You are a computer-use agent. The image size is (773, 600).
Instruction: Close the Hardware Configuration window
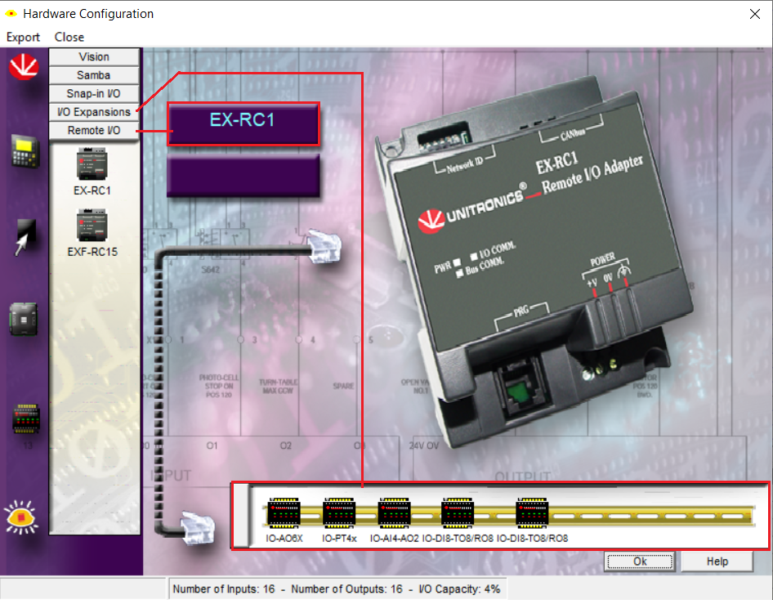[755, 14]
